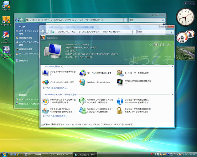This screenshot has height=157, width=197.
Task: Click すべての 14 個の項目の表示 link
Action: 55,88
